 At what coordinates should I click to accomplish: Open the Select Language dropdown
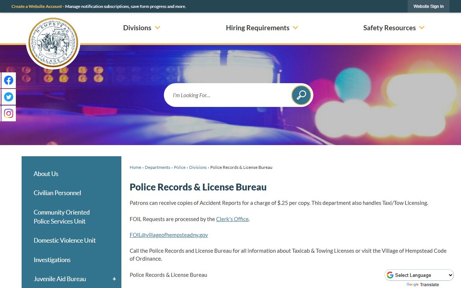(419, 275)
